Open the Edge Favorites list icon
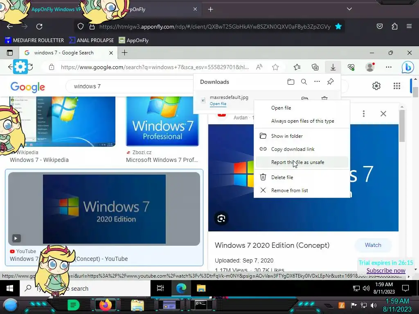Screen dimensions: 419x314 [297, 67]
